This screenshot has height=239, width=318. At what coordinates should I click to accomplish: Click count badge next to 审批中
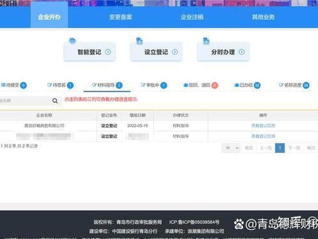pyautogui.click(x=164, y=85)
